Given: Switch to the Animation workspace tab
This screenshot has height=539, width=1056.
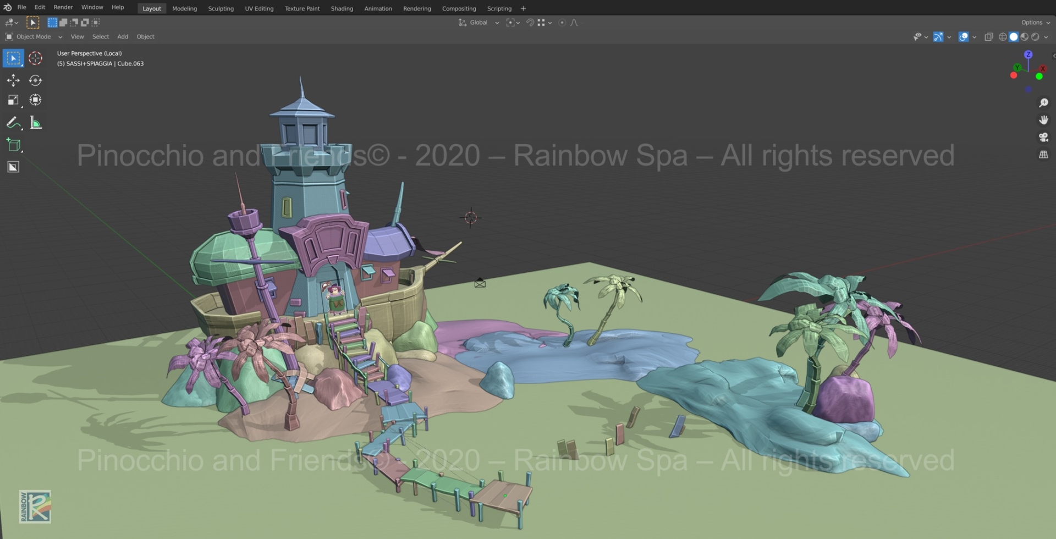Looking at the screenshot, I should coord(378,9).
